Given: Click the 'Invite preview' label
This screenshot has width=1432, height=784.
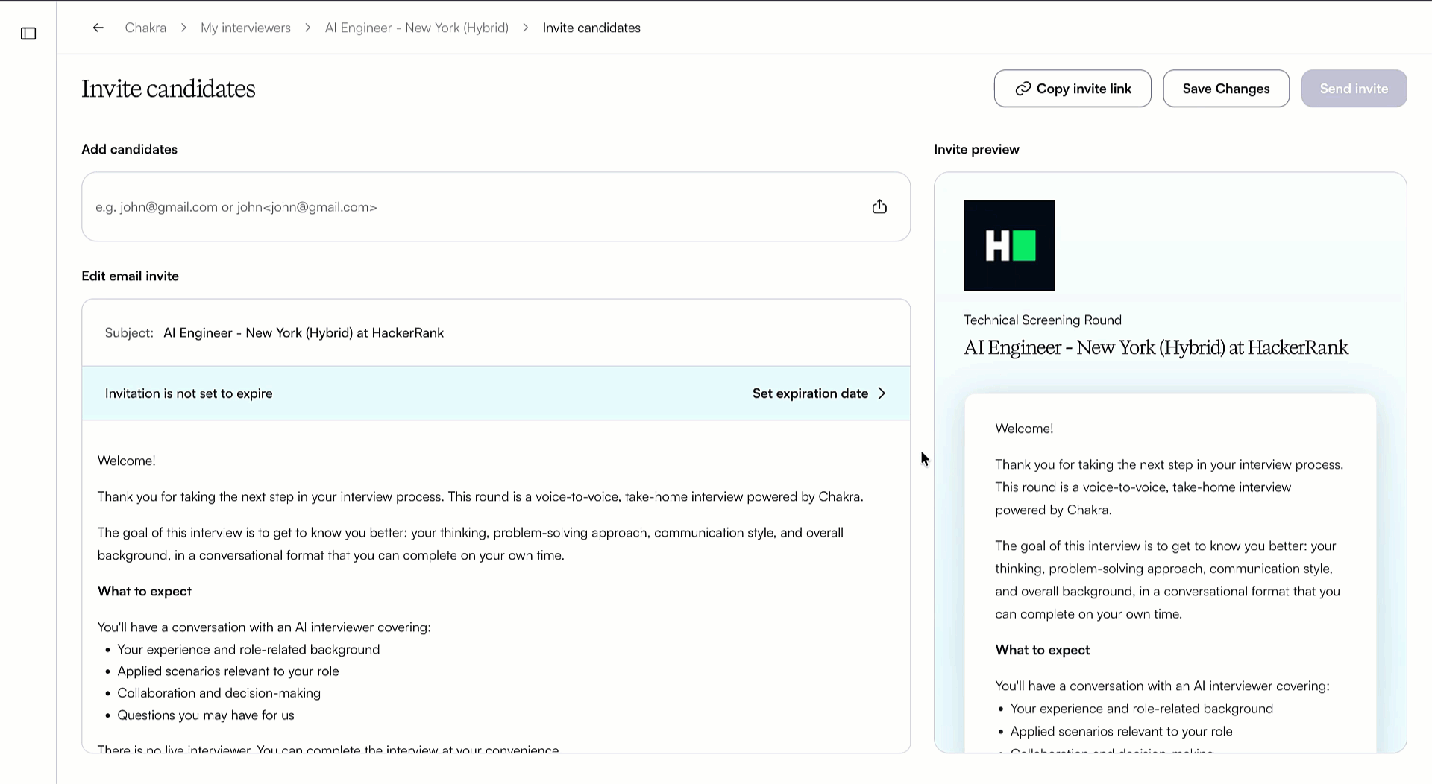Looking at the screenshot, I should pos(976,149).
